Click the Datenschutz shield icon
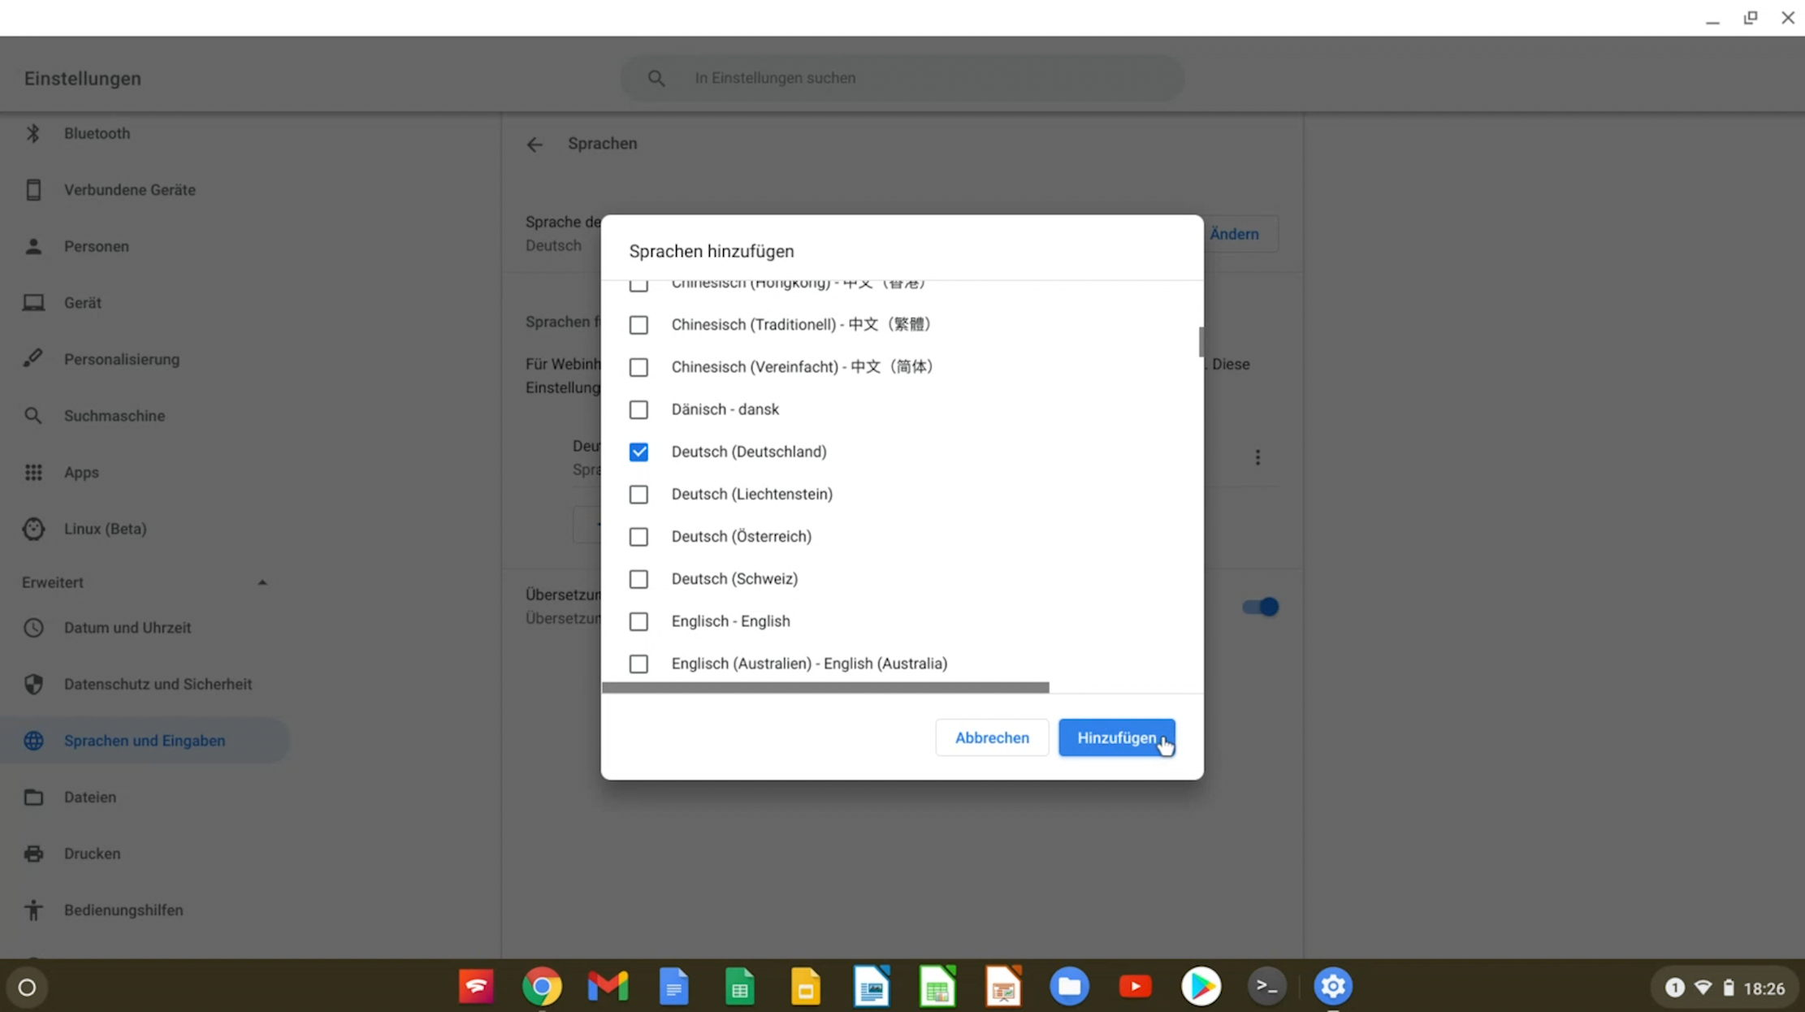 [x=33, y=684]
